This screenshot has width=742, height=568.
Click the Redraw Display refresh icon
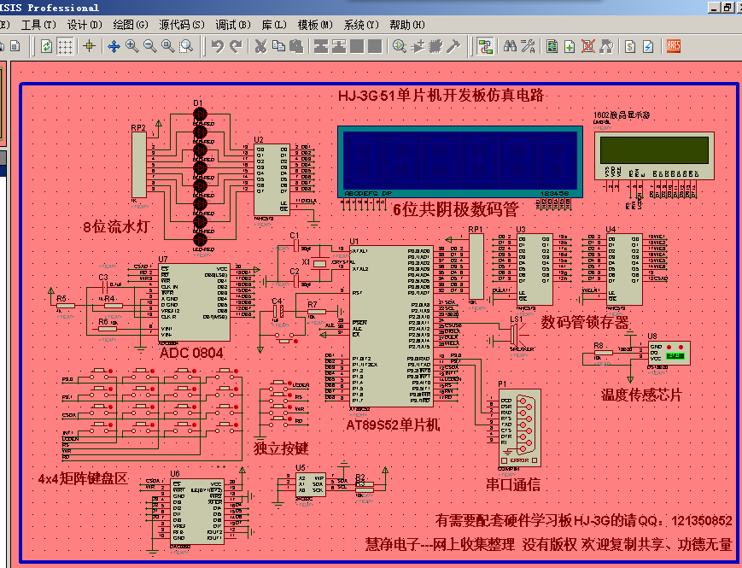(46, 46)
